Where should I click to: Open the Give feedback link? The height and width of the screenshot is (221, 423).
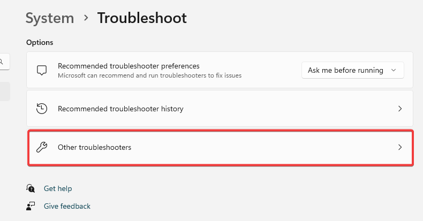(67, 206)
